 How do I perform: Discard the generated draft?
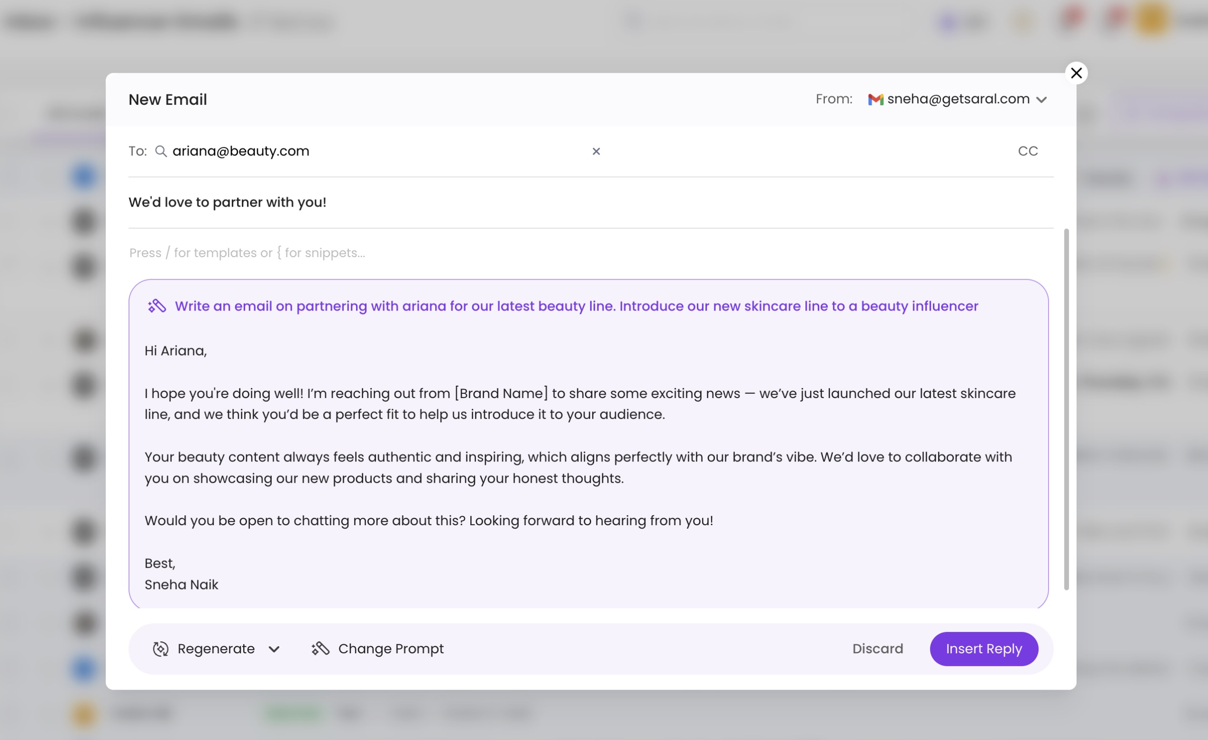click(877, 649)
